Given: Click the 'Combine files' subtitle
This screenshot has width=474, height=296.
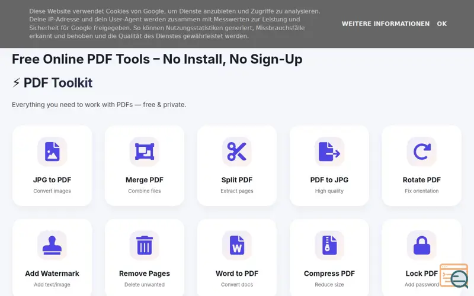Looking at the screenshot, I should tap(145, 191).
